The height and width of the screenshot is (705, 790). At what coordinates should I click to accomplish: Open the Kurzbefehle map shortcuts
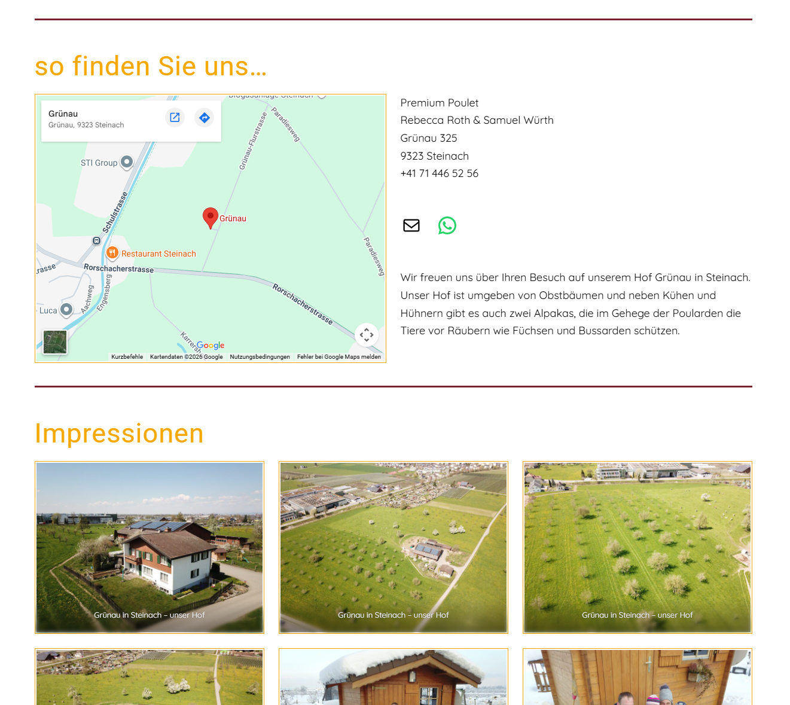click(x=127, y=357)
